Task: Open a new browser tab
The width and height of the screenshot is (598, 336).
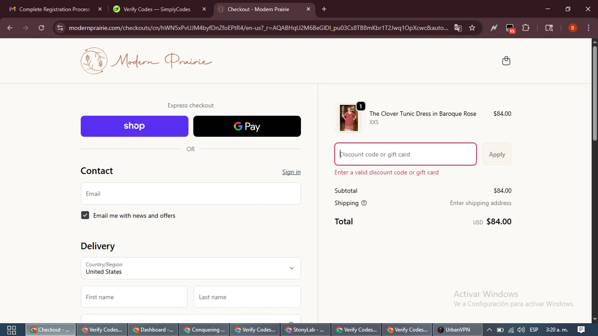Action: [x=324, y=9]
